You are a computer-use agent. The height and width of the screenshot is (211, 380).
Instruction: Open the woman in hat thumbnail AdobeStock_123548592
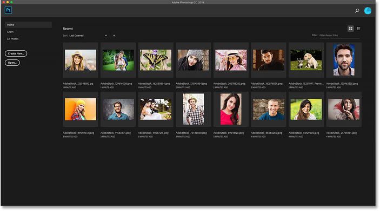[x=81, y=60]
